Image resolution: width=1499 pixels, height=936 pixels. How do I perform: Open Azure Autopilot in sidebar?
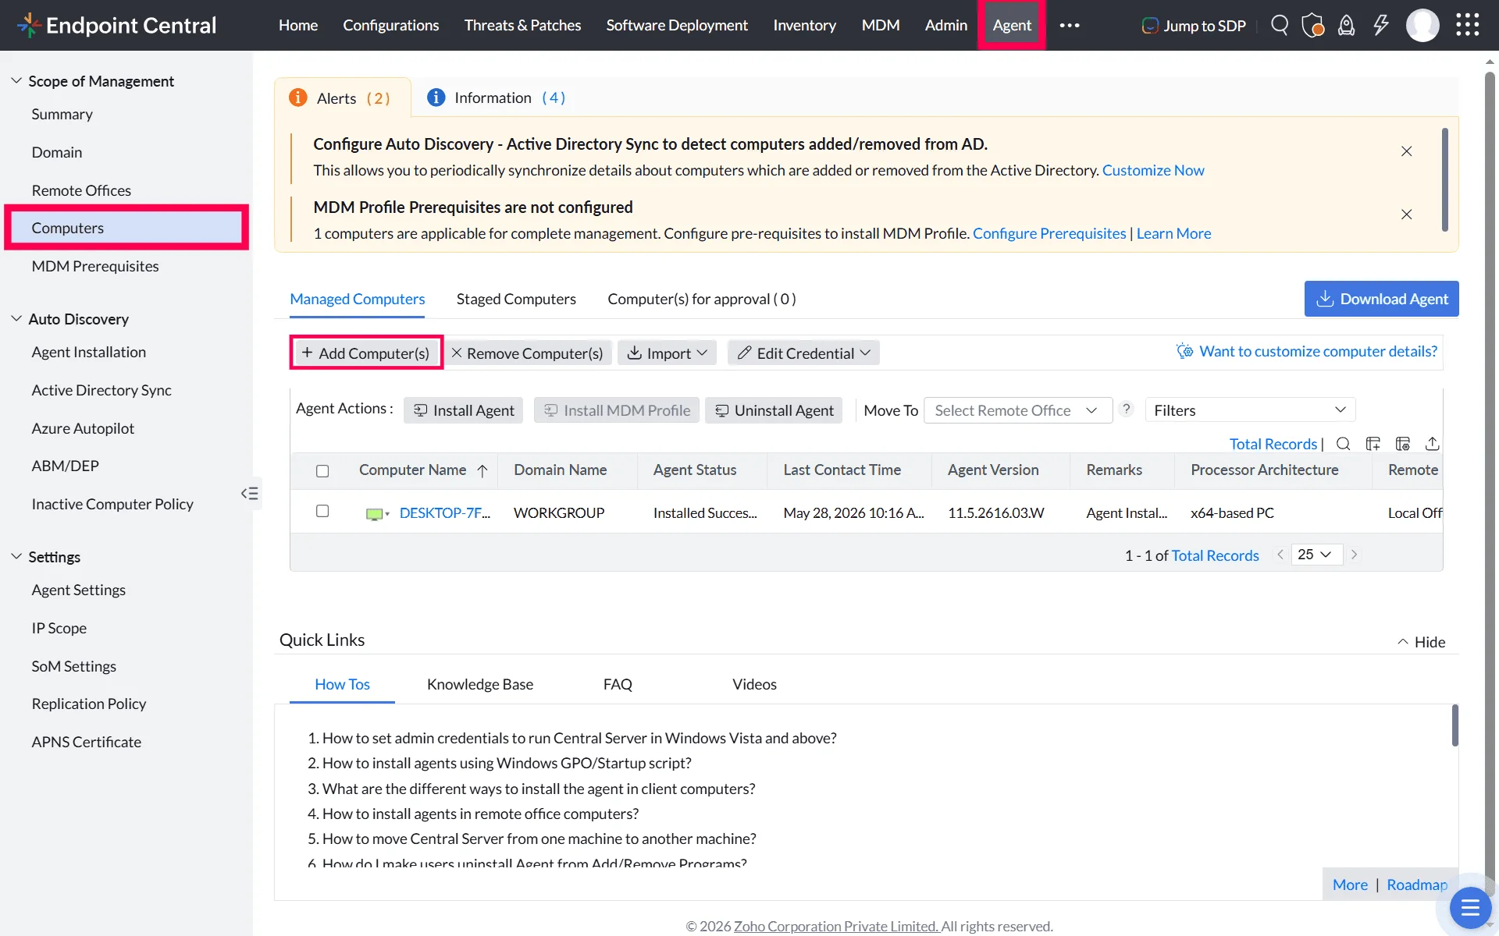(83, 428)
